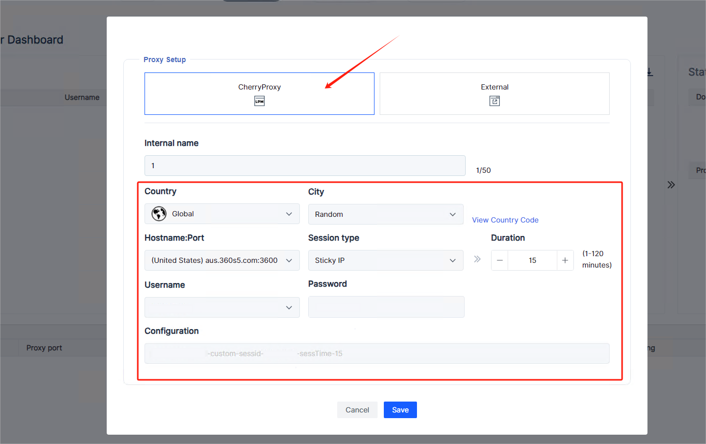Click the External link icon box

coord(495,101)
